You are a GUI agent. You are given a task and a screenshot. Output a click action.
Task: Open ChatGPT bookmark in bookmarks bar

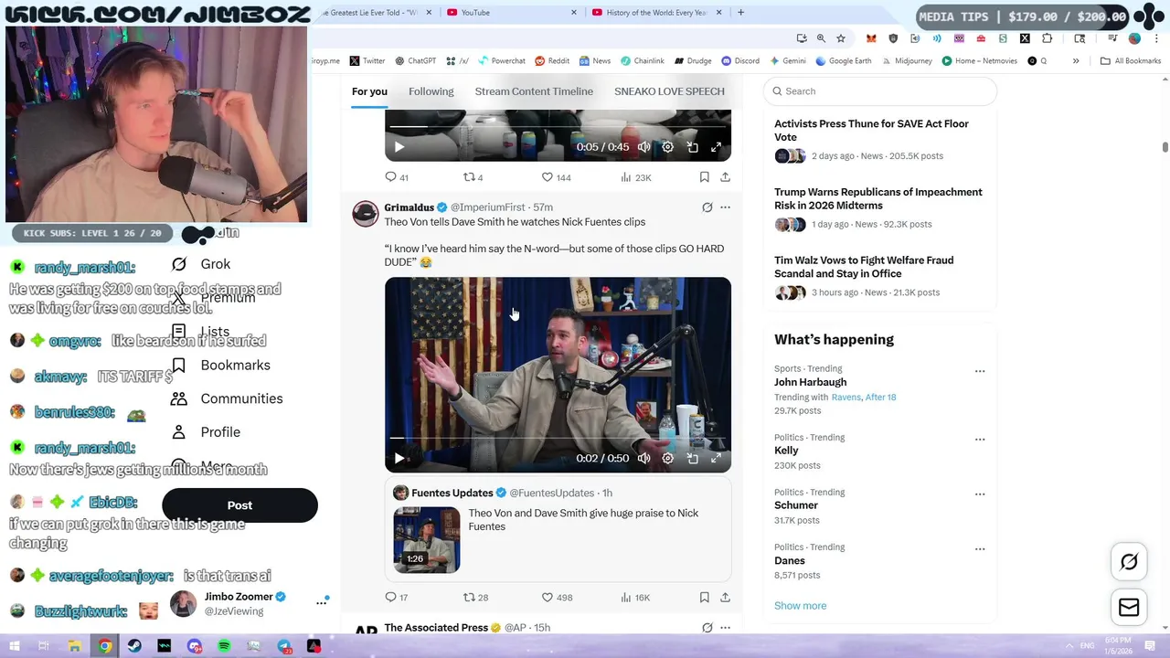coord(415,61)
